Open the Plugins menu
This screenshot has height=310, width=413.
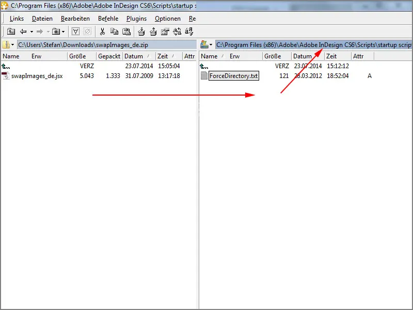pyautogui.click(x=136, y=19)
